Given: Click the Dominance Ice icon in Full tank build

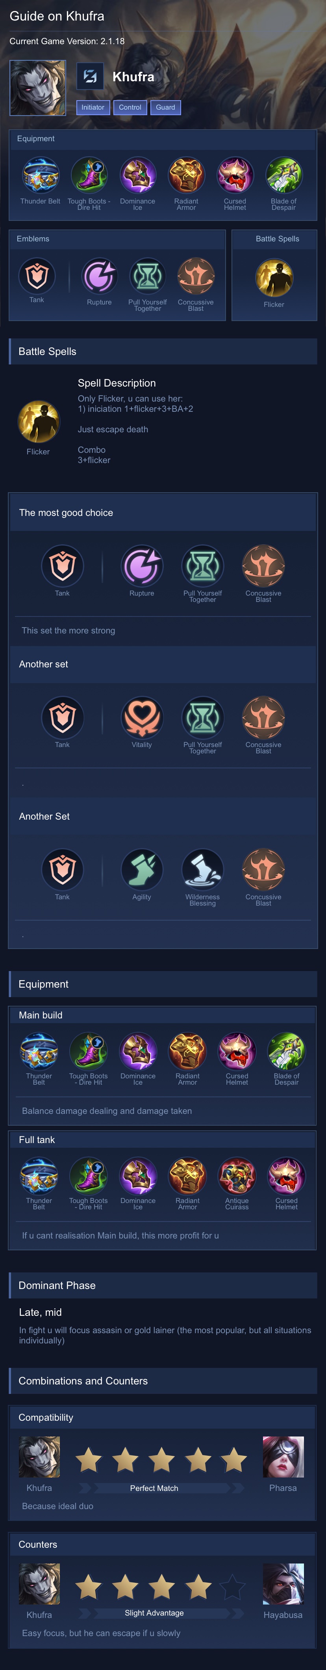Looking at the screenshot, I should click(x=138, y=1176).
